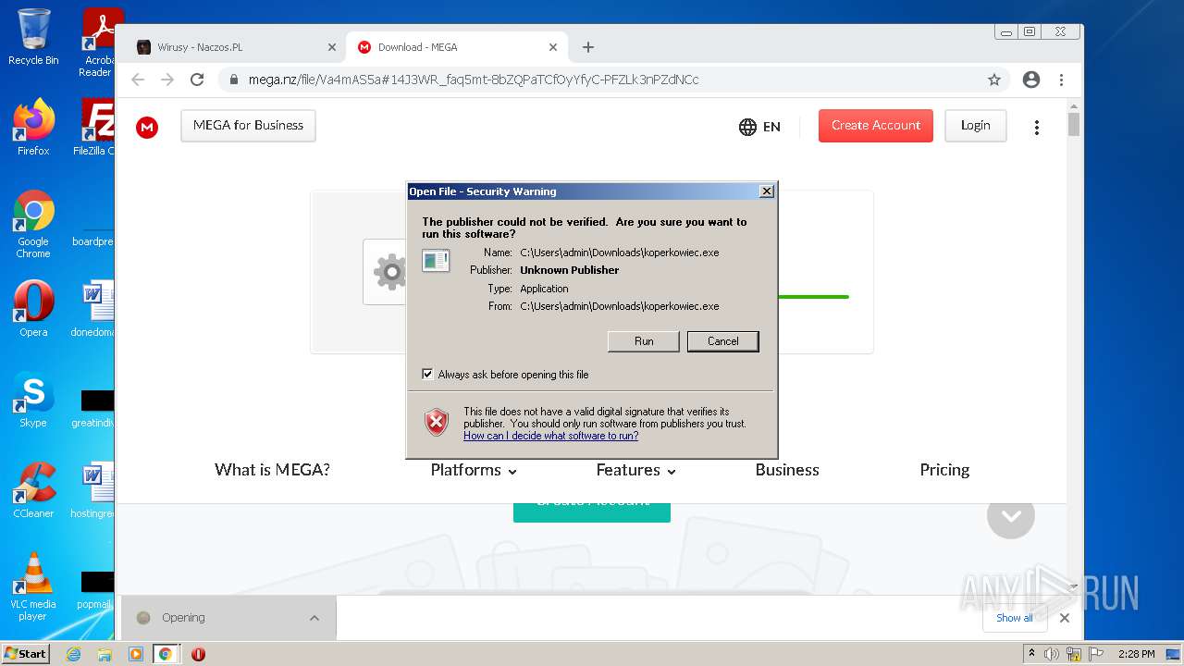Close the Download - MEGA tab
The image size is (1184, 666).
tap(553, 47)
